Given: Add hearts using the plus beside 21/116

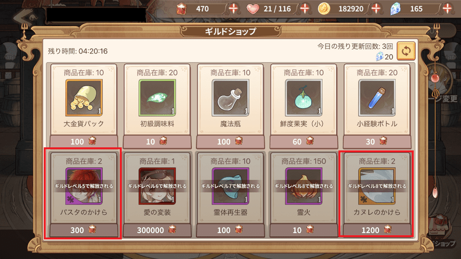Looking at the screenshot, I should pyautogui.click(x=305, y=9).
